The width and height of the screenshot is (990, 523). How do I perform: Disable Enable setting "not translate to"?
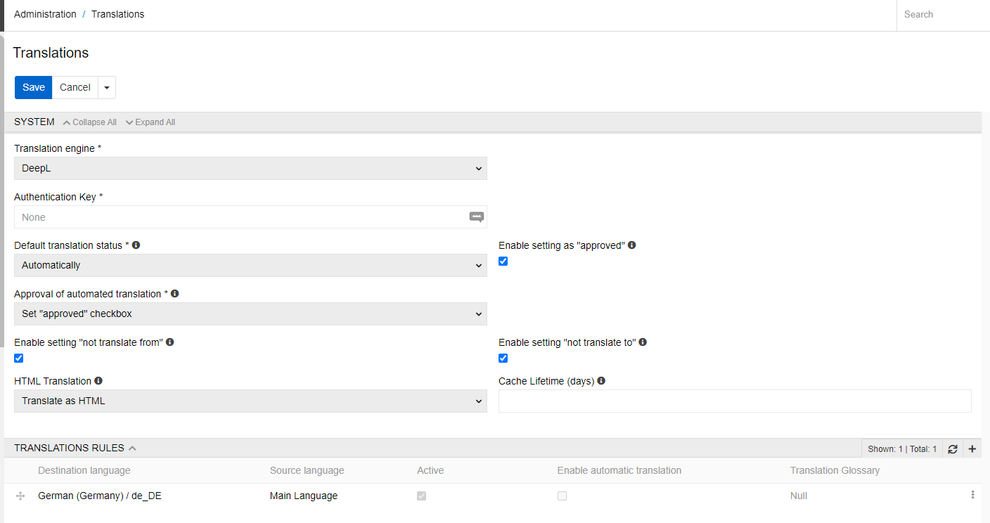click(503, 358)
